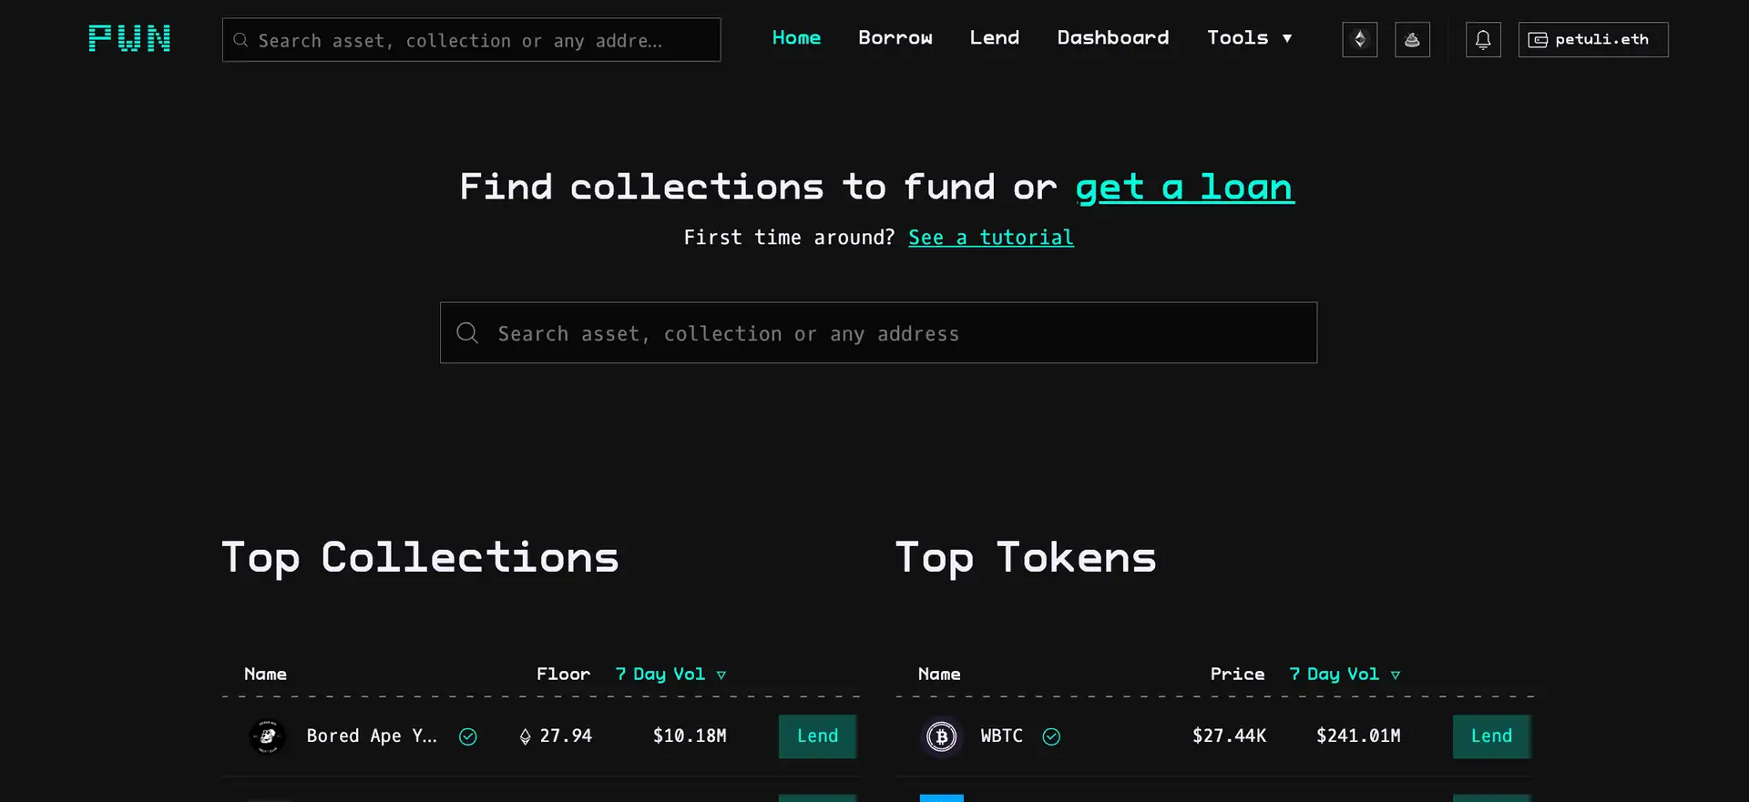This screenshot has width=1749, height=802.
Task: Go to the Borrow page
Action: [x=895, y=38]
